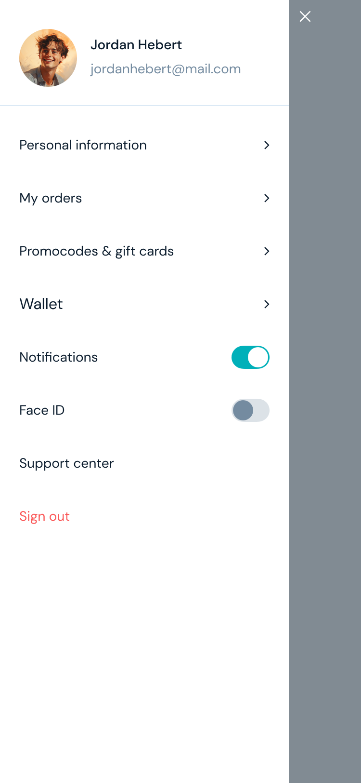Open the Support center
This screenshot has height=783, width=361.
point(66,463)
